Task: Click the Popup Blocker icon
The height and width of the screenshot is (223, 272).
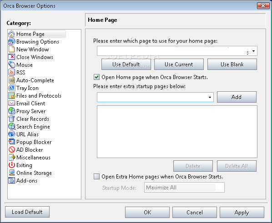Action: (x=12, y=142)
